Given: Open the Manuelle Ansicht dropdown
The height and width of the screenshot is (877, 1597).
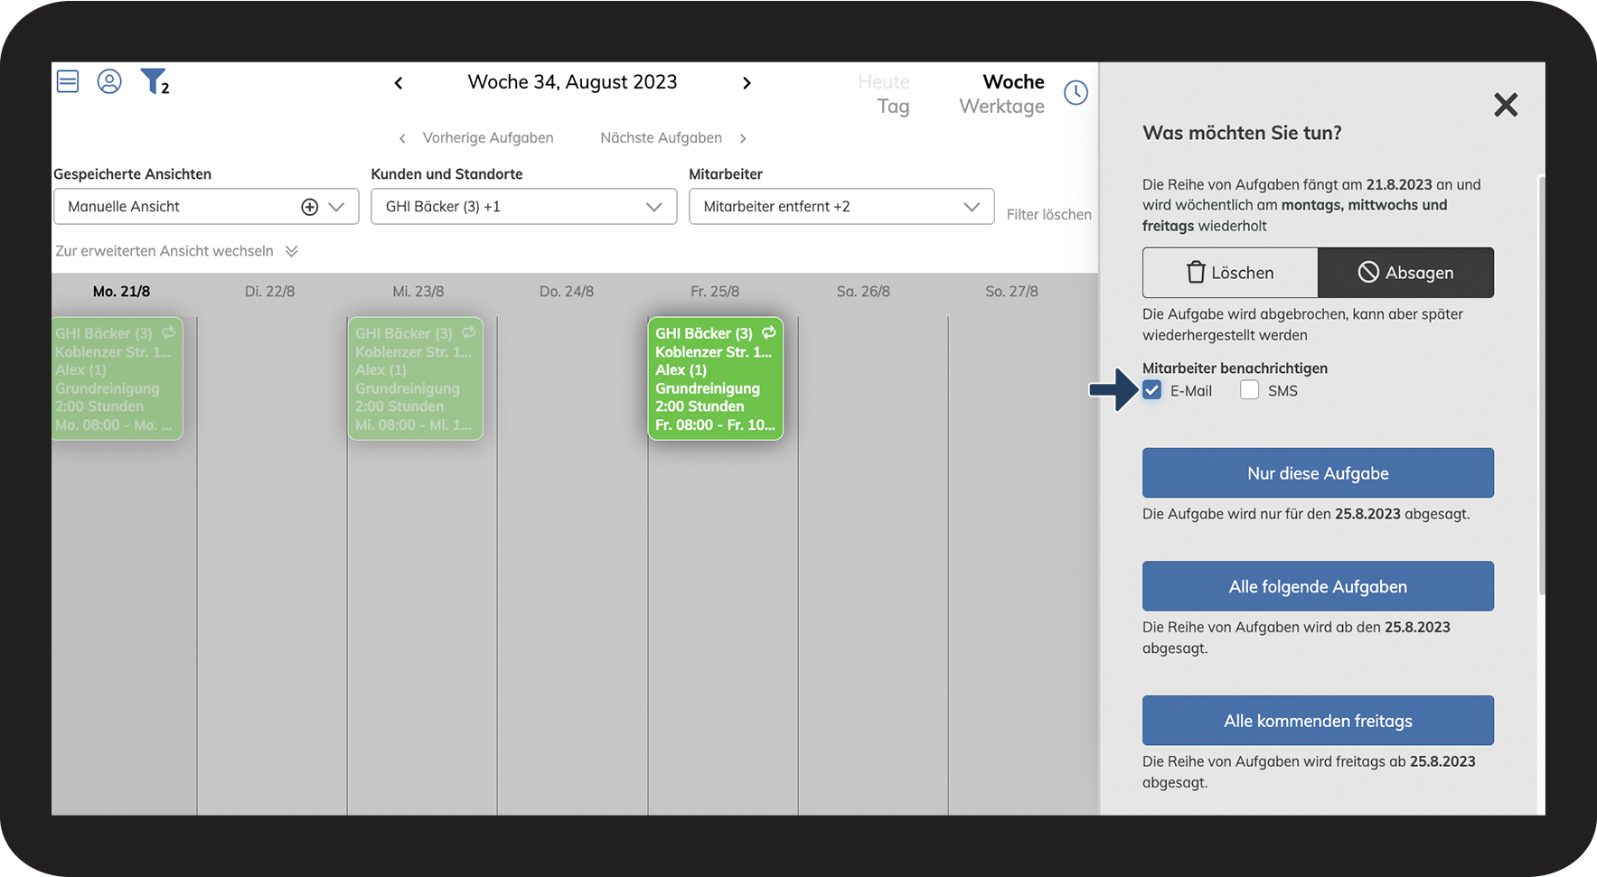Looking at the screenshot, I should pos(206,207).
